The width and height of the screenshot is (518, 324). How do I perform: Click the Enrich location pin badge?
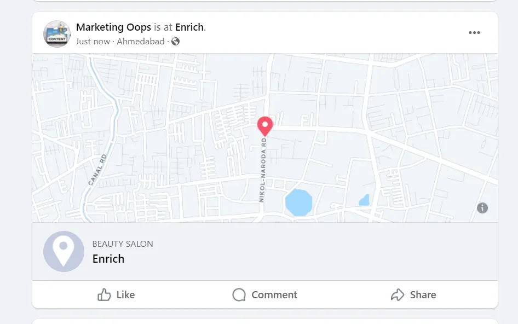(x=64, y=251)
